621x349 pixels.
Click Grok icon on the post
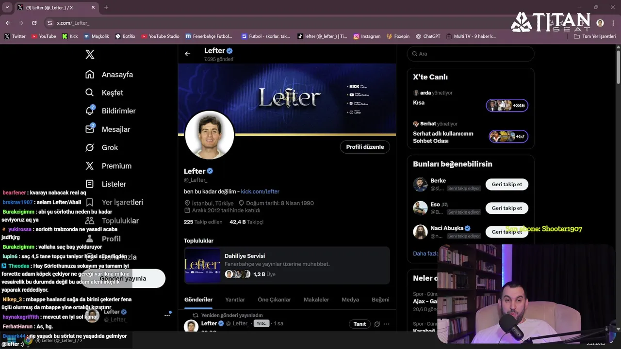377,324
